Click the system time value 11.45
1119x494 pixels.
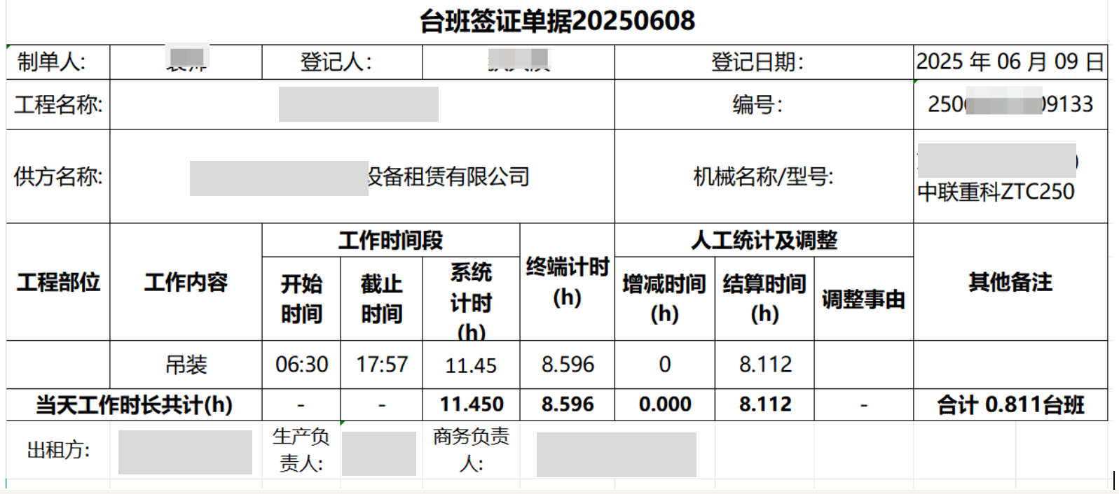pos(471,365)
